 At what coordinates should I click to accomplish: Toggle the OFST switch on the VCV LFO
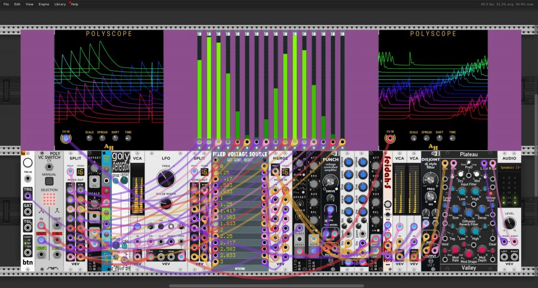click(171, 226)
